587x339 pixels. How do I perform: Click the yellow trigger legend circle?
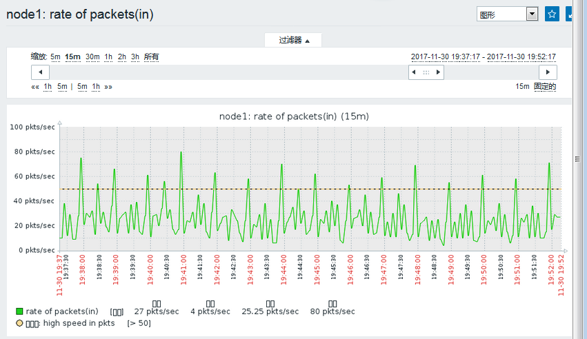click(19, 323)
